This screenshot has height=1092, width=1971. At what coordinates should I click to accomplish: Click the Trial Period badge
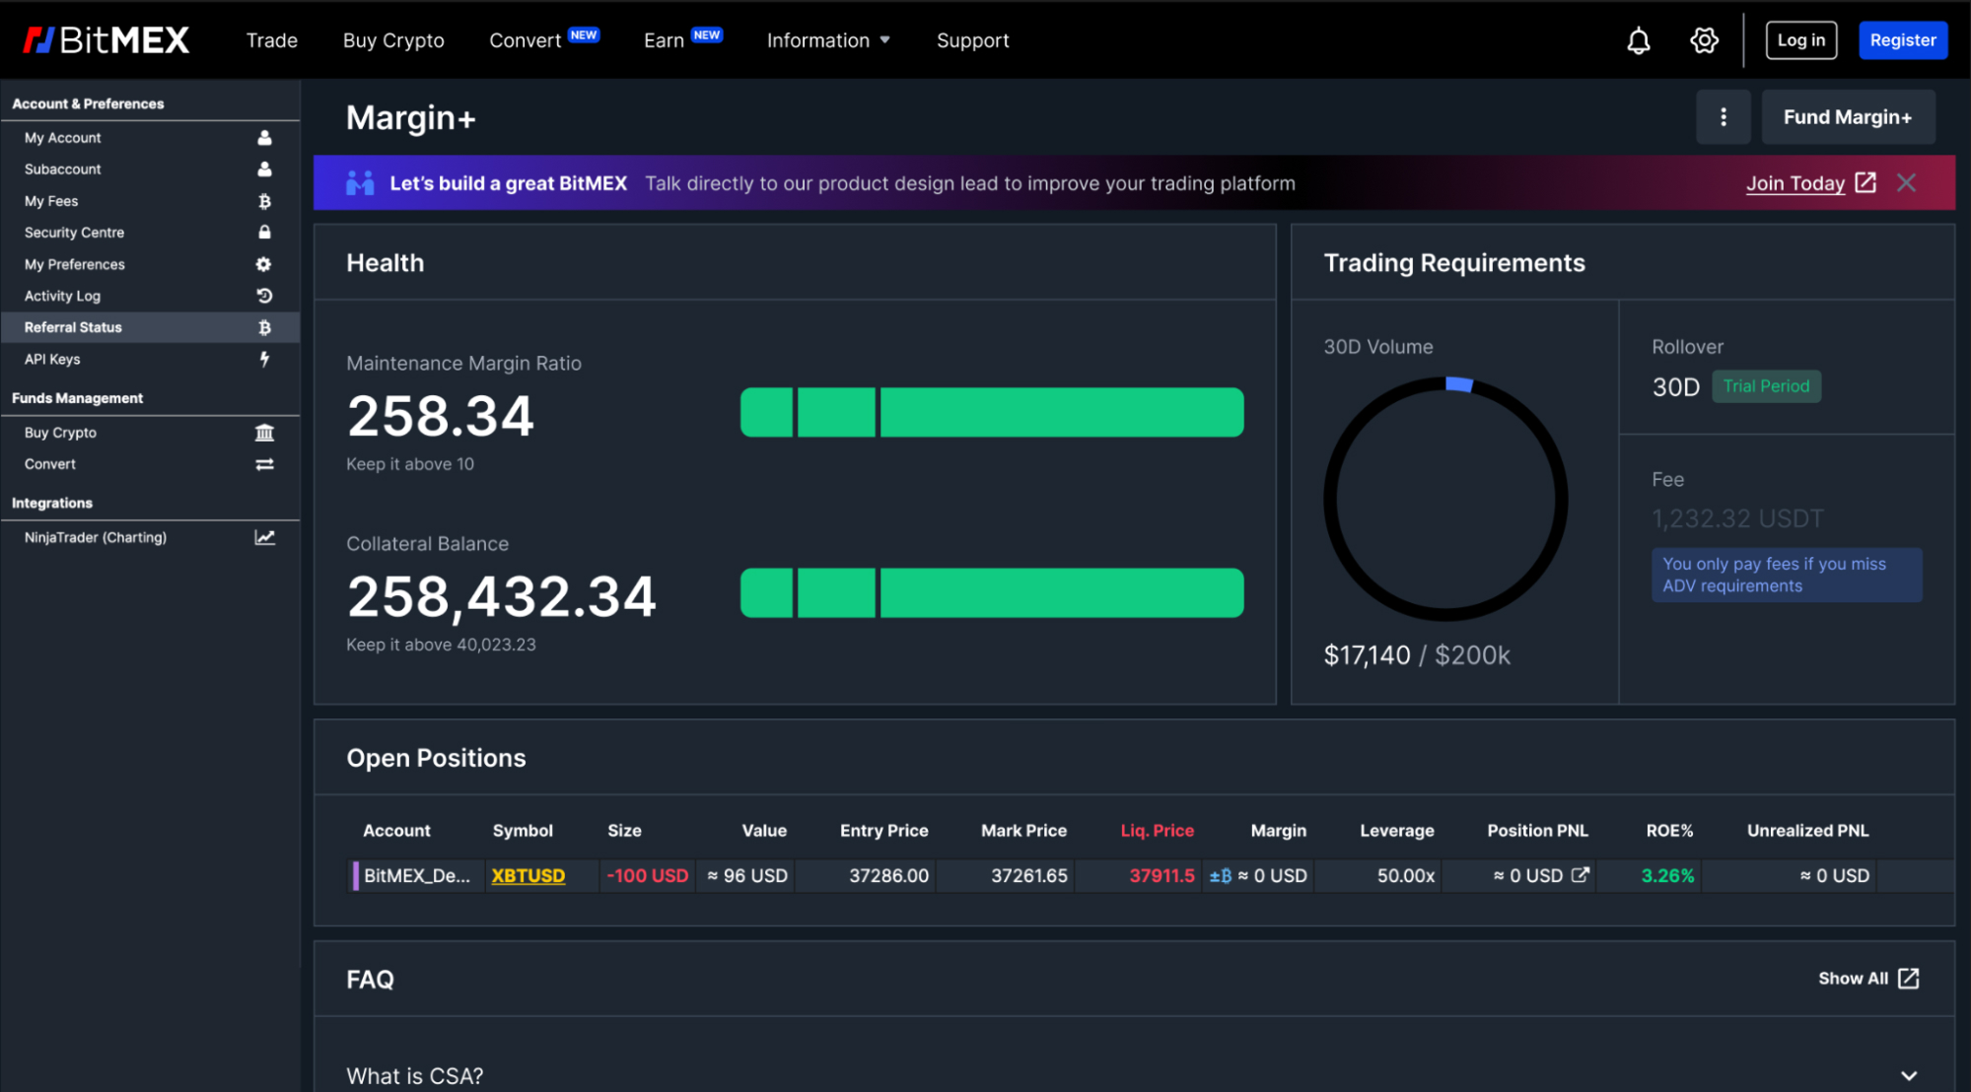tap(1766, 386)
